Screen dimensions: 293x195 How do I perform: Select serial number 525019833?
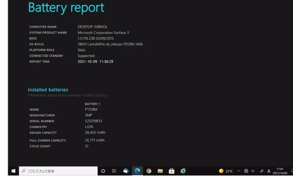click(x=94, y=121)
